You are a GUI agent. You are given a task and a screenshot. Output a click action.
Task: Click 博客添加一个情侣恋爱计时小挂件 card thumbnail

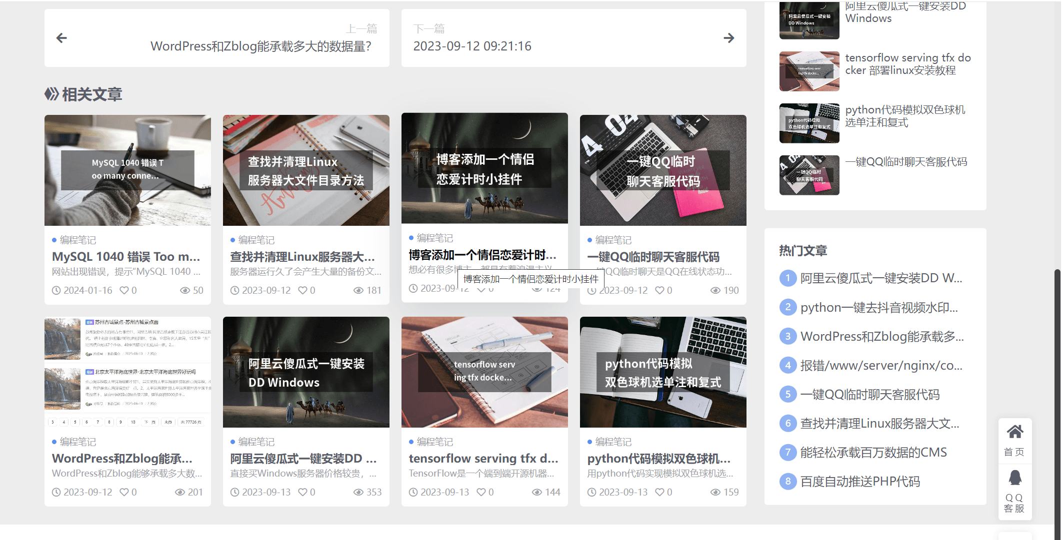click(x=484, y=168)
